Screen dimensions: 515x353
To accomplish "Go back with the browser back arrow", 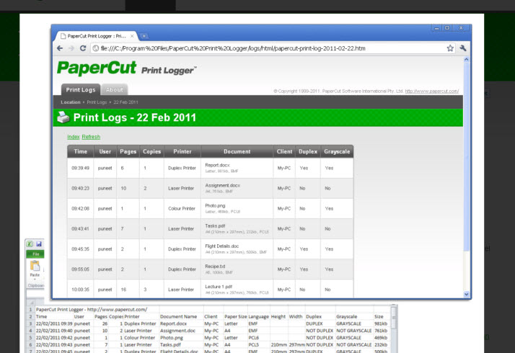I will point(60,48).
